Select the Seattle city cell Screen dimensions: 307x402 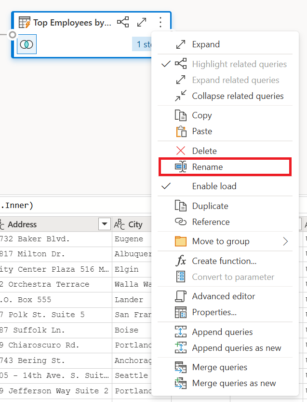click(132, 376)
